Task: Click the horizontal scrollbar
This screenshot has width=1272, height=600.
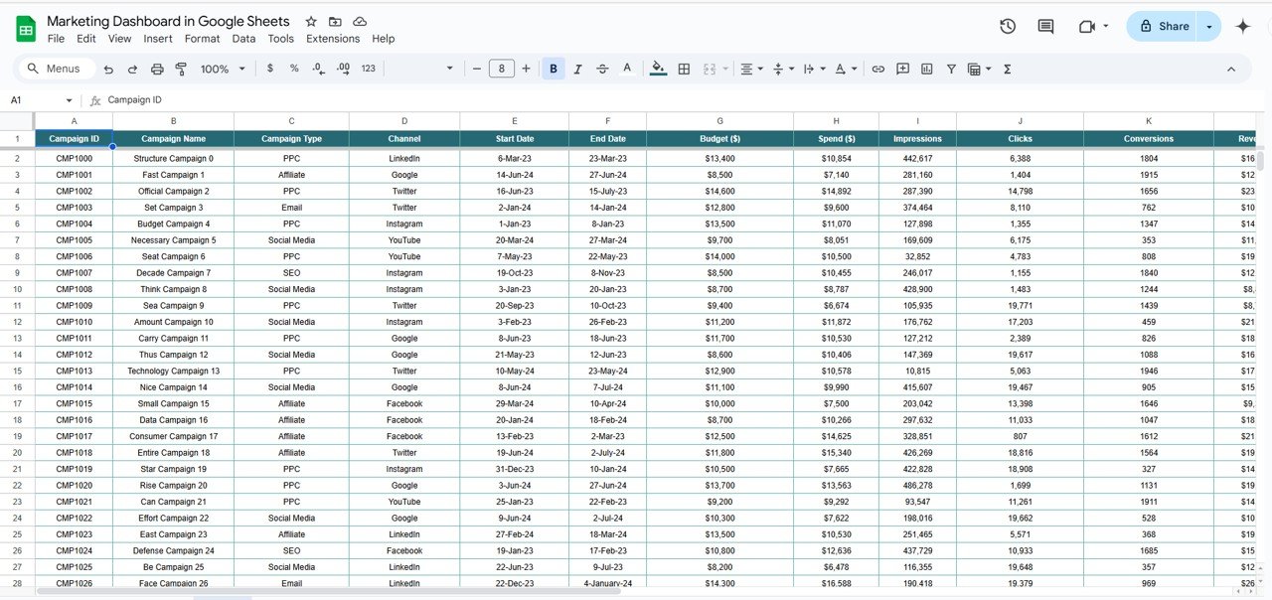Action: tap(328, 591)
